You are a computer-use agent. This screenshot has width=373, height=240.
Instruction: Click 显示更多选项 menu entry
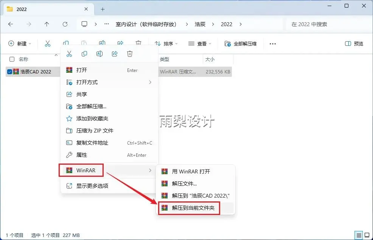point(109,186)
